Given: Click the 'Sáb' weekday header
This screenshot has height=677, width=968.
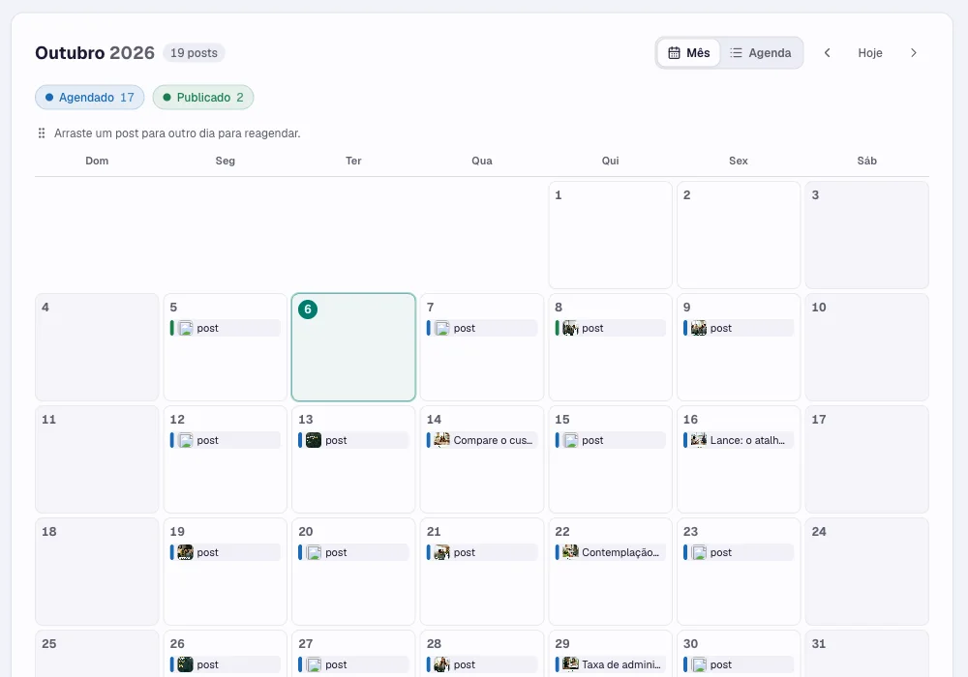Looking at the screenshot, I should point(866,161).
